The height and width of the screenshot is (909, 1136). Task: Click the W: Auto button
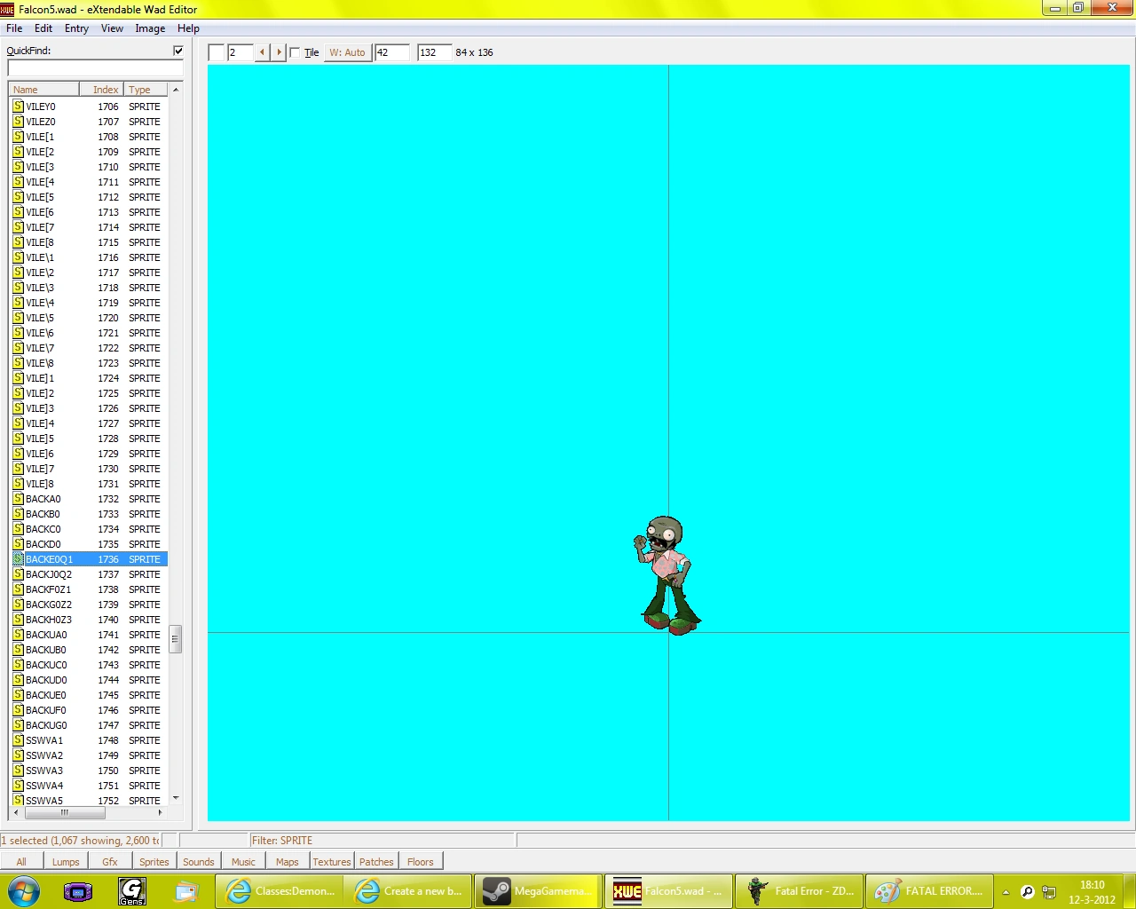point(347,52)
